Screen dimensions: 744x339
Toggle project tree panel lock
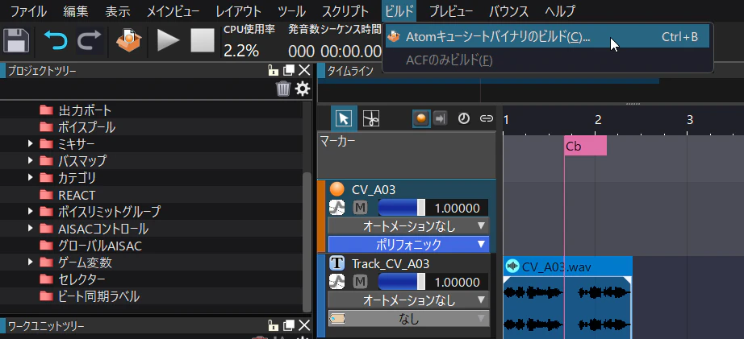point(273,71)
